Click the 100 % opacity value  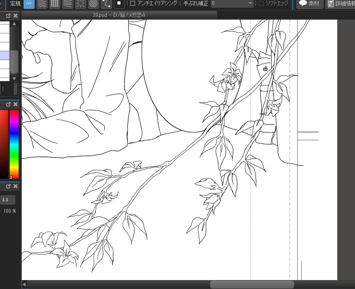pyautogui.click(x=10, y=211)
